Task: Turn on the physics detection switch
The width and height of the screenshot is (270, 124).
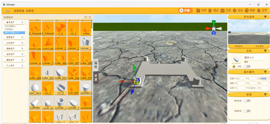Action: pyautogui.click(x=247, y=111)
